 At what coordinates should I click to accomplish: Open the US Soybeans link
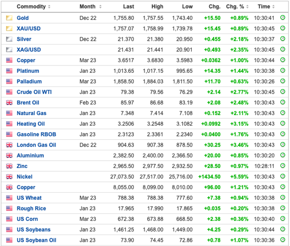pos(33,230)
